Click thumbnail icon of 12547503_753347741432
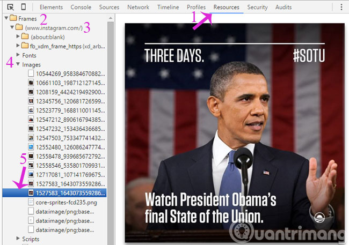The width and height of the screenshot is (349, 245). 31,138
